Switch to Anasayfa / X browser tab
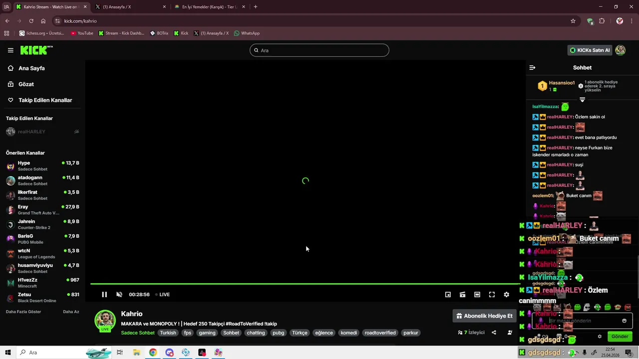This screenshot has width=639, height=359. tap(131, 7)
